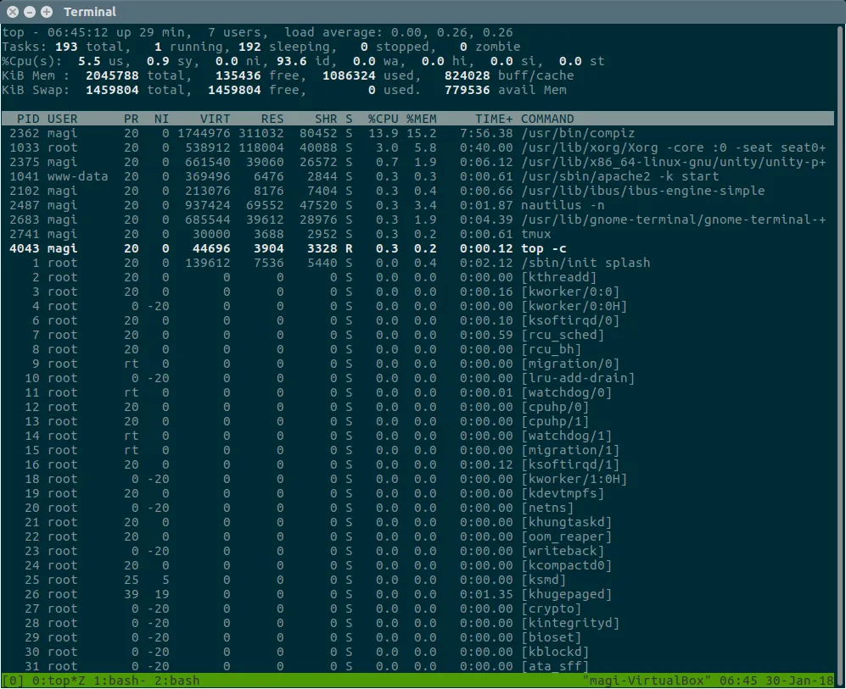The width and height of the screenshot is (846, 689).
Task: Click the COMMAND column header
Action: point(546,119)
